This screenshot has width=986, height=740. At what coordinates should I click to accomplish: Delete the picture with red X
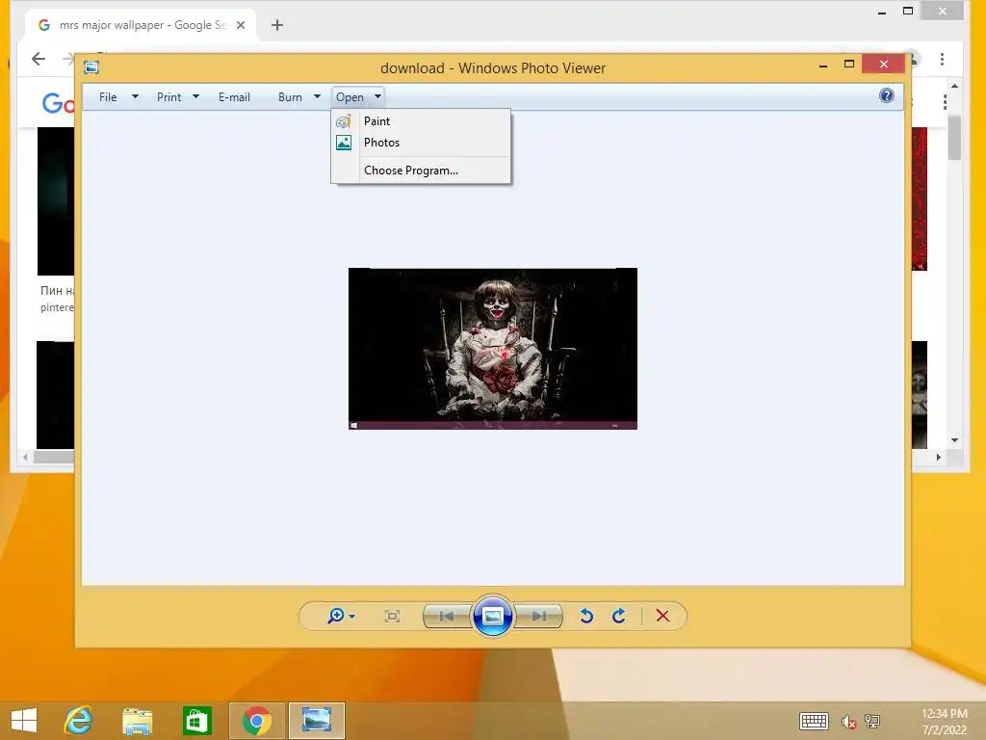point(662,616)
